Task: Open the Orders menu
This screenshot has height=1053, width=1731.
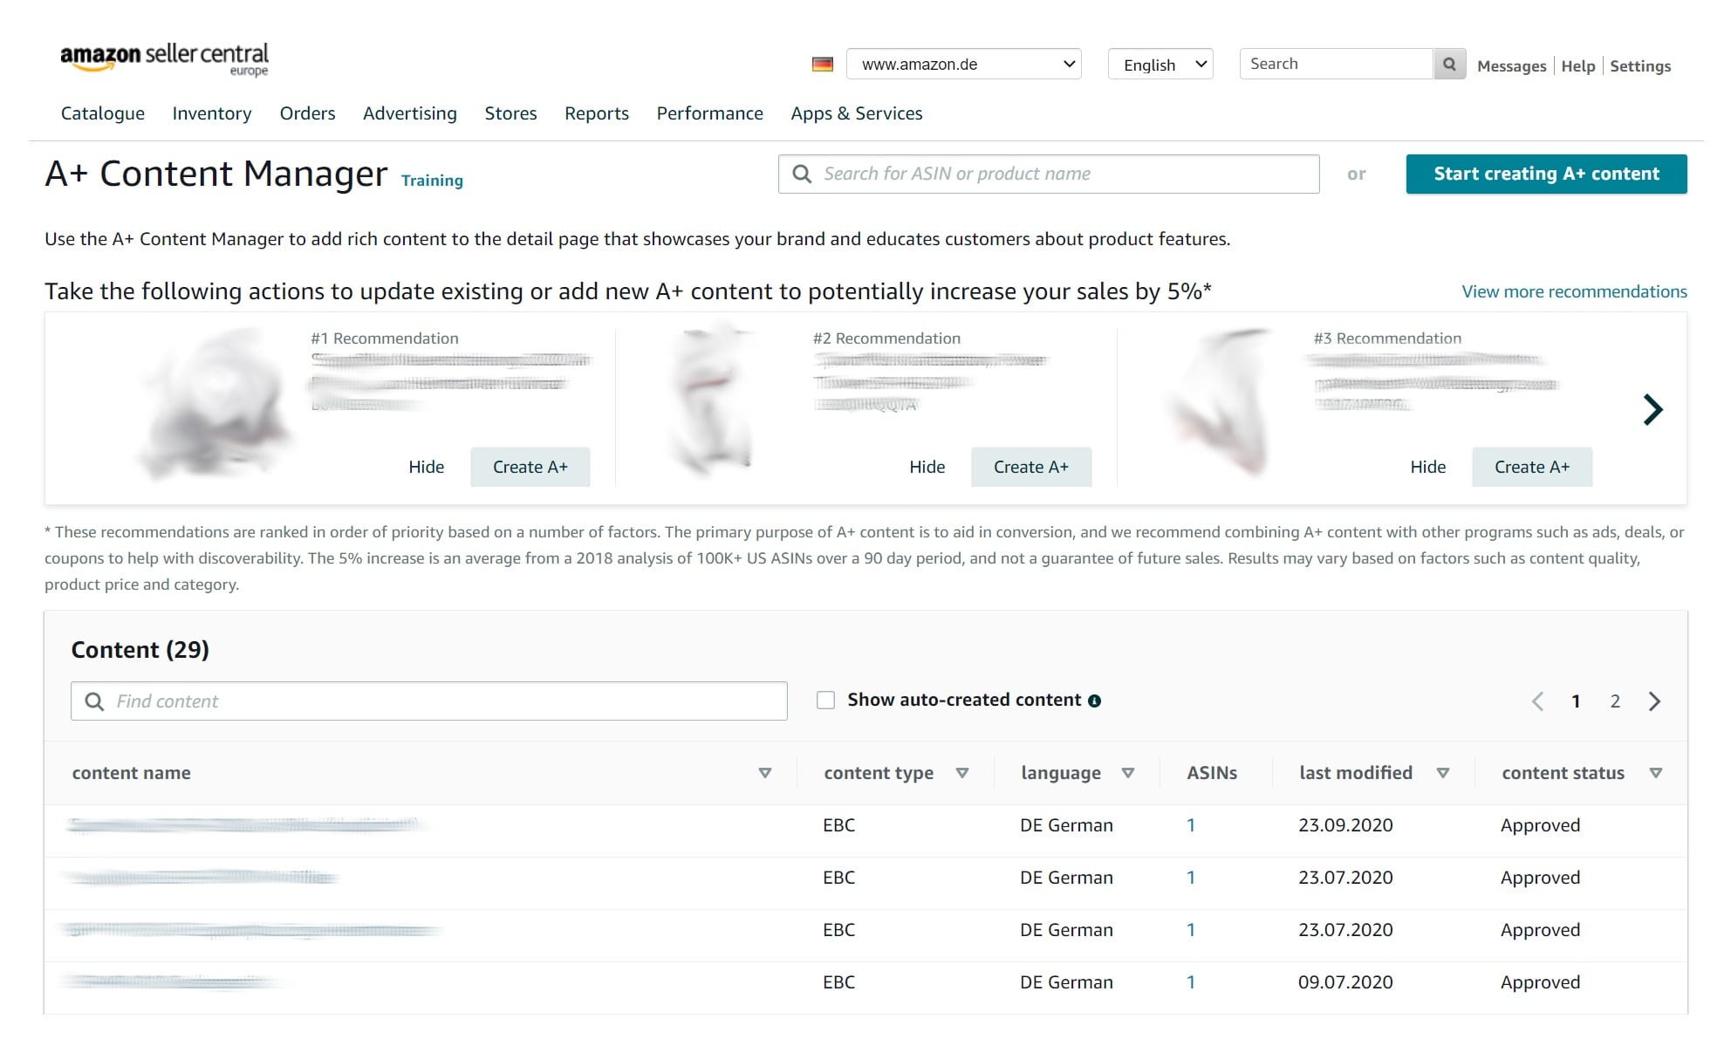Action: (x=307, y=113)
